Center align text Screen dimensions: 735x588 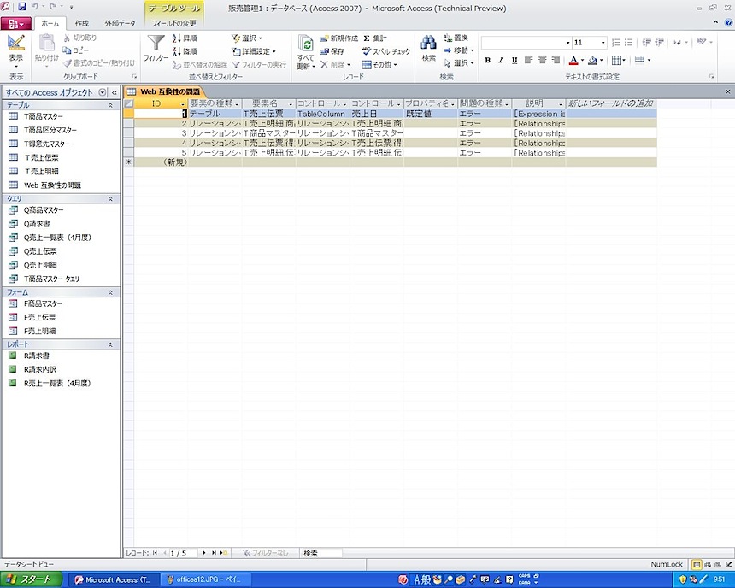tap(543, 60)
